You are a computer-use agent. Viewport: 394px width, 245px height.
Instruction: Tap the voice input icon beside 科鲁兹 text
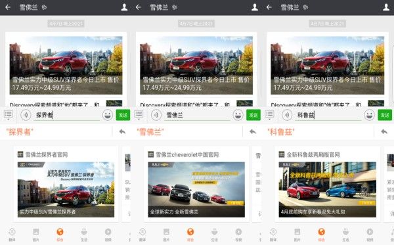287,115
